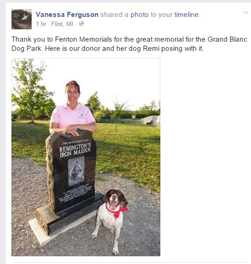
Task: Expand the post options chevron arrow
Action: tap(246, 12)
